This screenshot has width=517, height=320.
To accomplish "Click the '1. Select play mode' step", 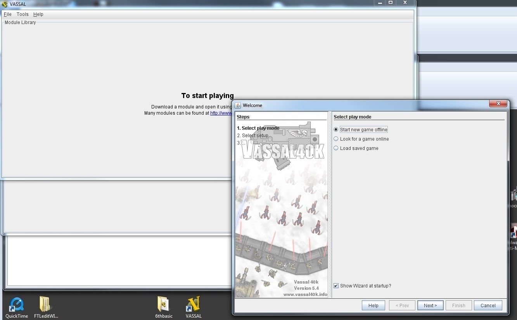I will point(258,128).
